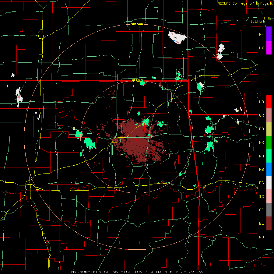Click the BI dark red legend block

pyautogui.click(x=269, y=223)
